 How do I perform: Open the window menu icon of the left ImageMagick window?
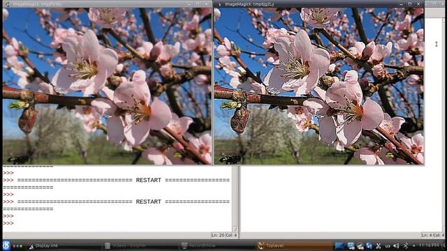(x=8, y=4)
